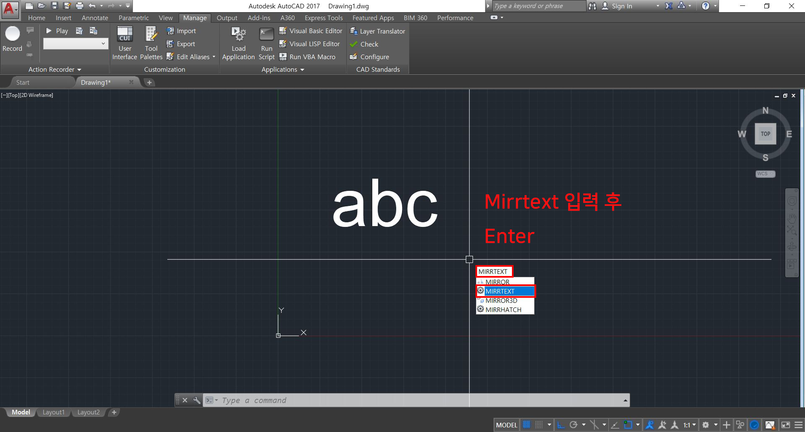Open the action macro name combo box
The height and width of the screenshot is (432, 805).
(75, 44)
